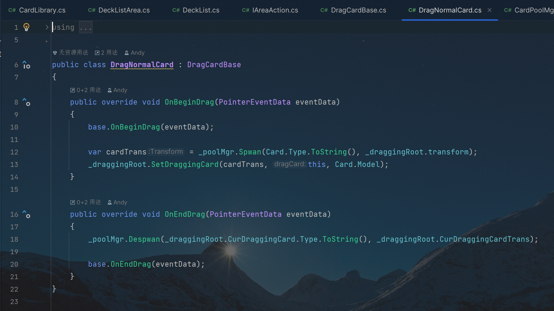Click the override gutter icon beside OnBeginDrag
Image resolution: width=554 pixels, height=311 pixels.
26,102
